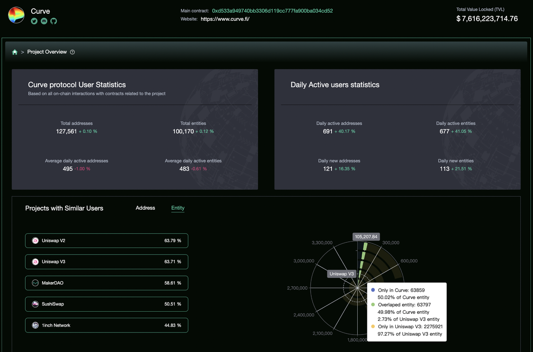The width and height of the screenshot is (533, 352).
Task: Open Curve's GitHub icon
Action: tap(54, 21)
